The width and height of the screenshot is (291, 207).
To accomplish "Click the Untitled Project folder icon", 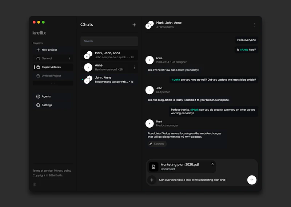I will pyautogui.click(x=38, y=76).
